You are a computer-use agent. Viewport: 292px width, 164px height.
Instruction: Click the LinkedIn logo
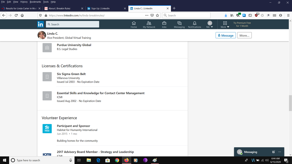pyautogui.click(x=40, y=24)
